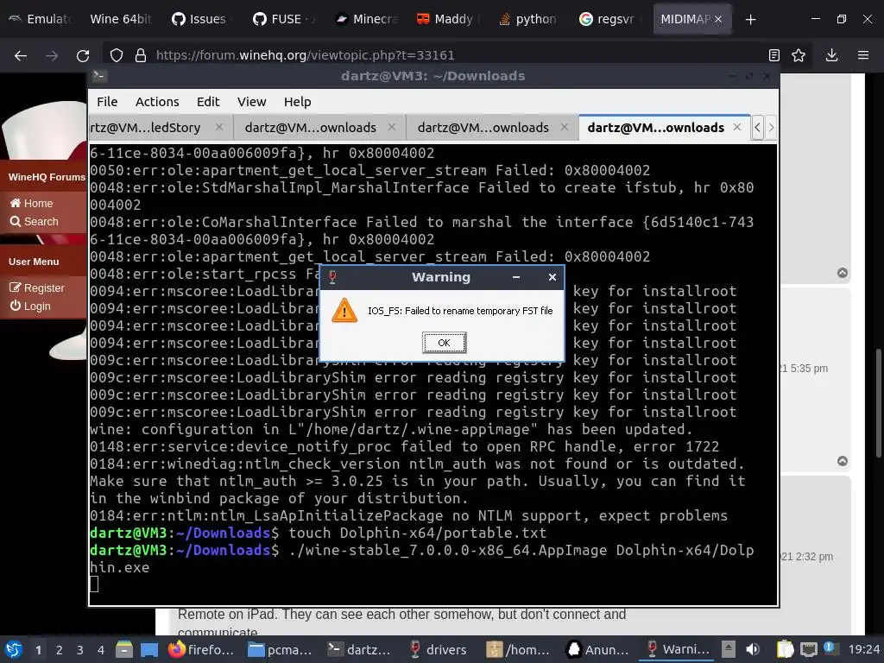Click the padlock site info icon
This screenshot has width=884, height=663.
pos(141,55)
